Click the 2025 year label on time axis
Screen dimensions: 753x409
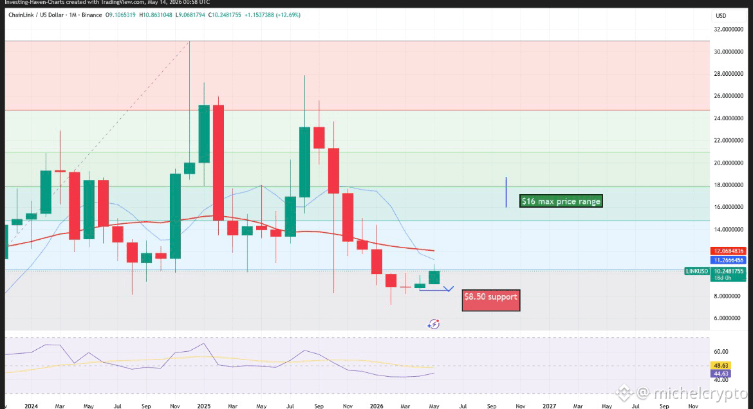pyautogui.click(x=203, y=406)
